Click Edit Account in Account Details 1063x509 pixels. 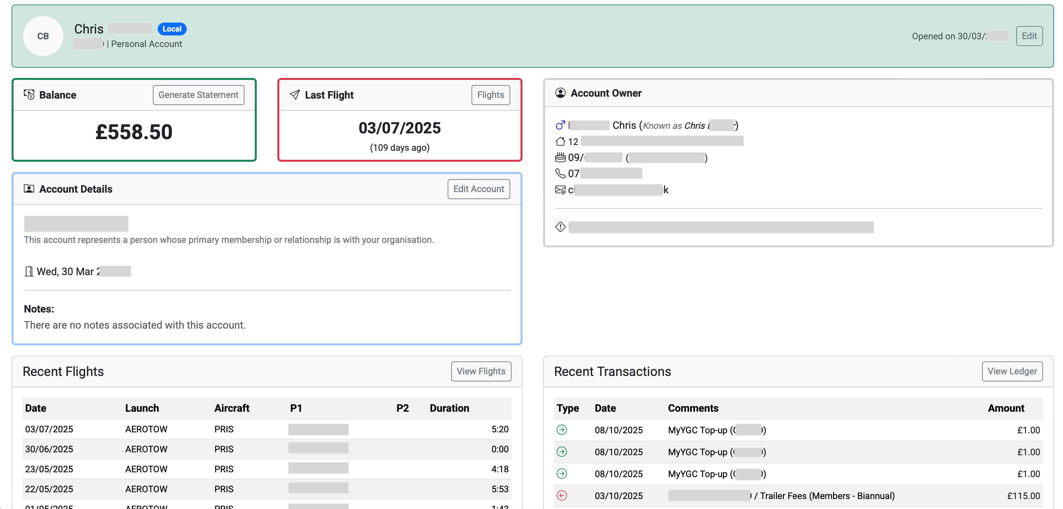pos(478,189)
